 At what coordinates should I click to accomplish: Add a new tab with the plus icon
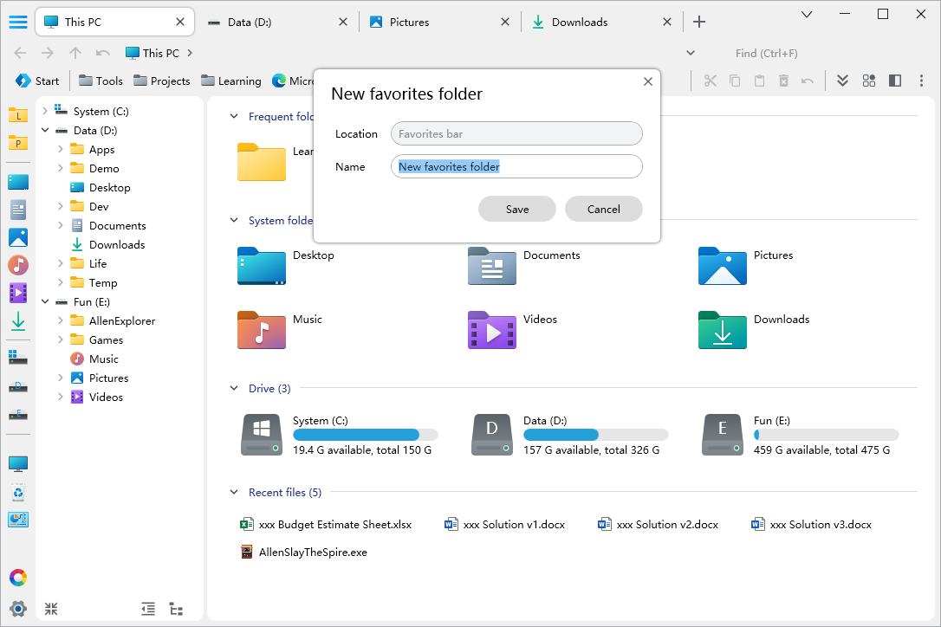pos(699,22)
